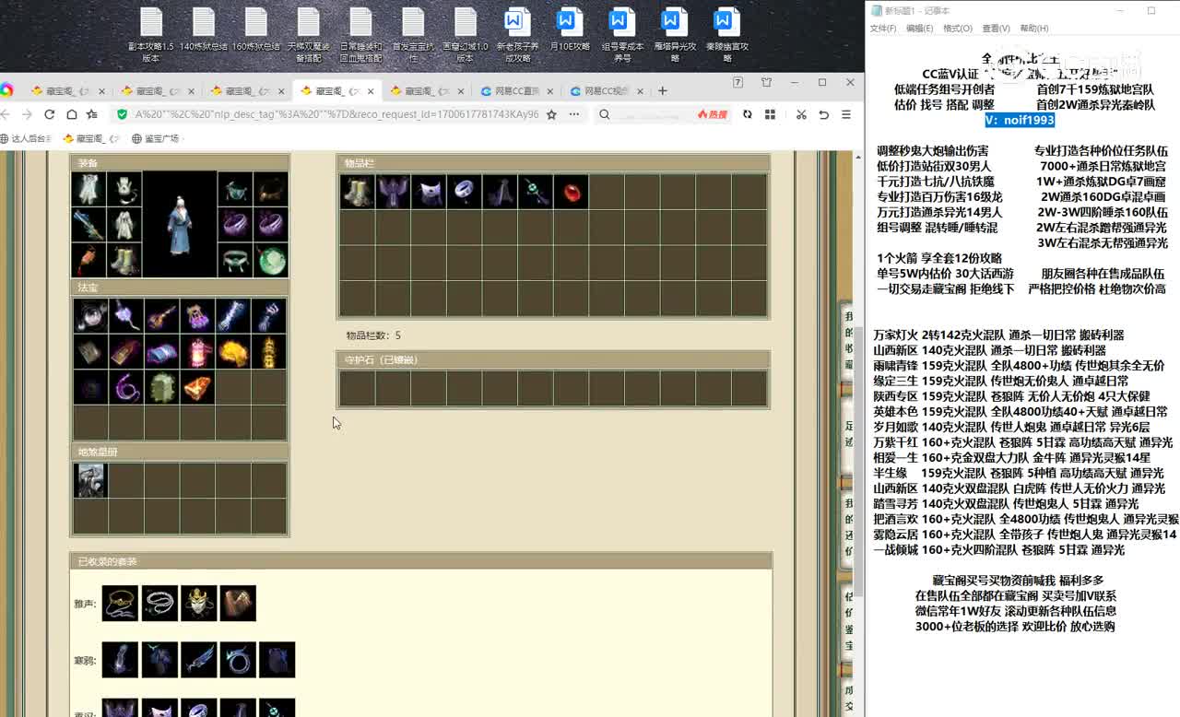Select the dark cloak item in 物品栏
1180x717 pixels.
[x=500, y=191]
